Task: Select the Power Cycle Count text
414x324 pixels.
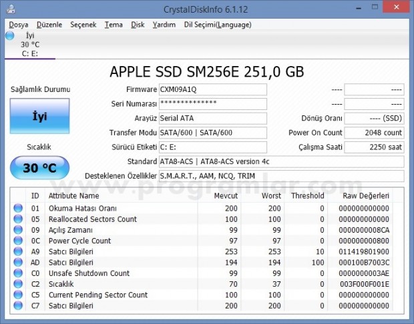Action: [79, 241]
